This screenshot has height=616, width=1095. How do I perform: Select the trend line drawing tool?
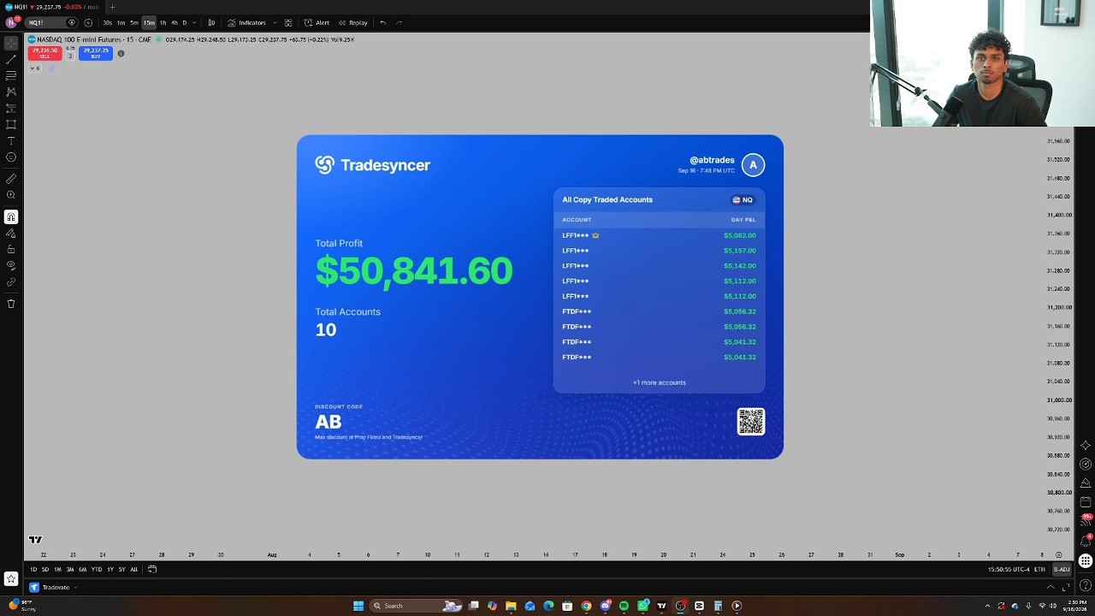[11, 59]
